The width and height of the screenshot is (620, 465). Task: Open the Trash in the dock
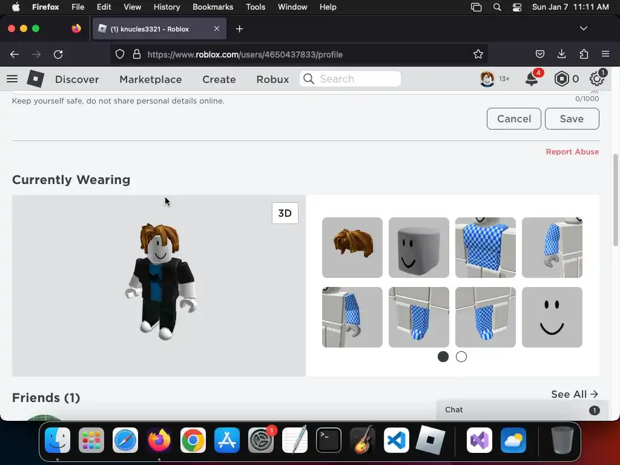point(562,440)
